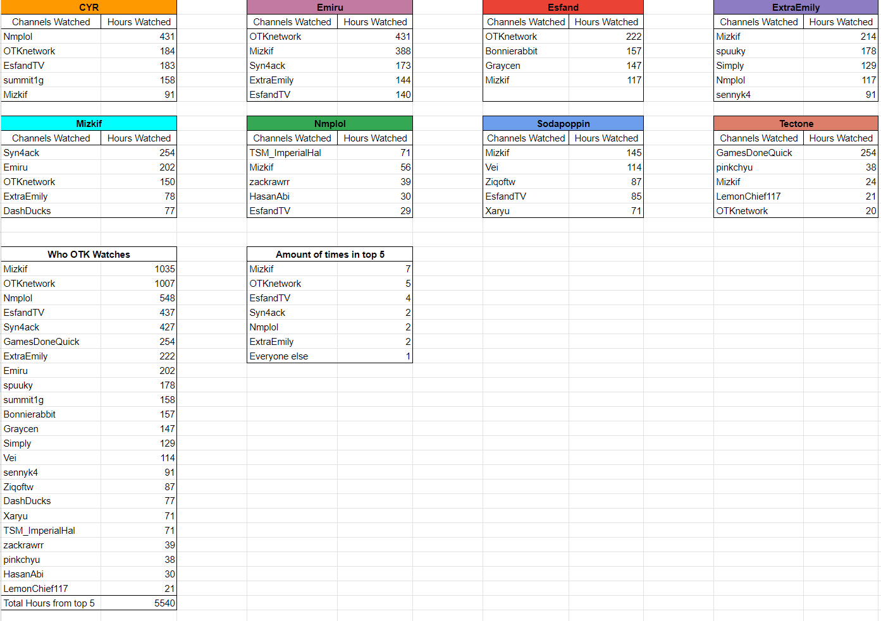Click the TSM_ImperialHal cell in Nmplol table

(292, 152)
